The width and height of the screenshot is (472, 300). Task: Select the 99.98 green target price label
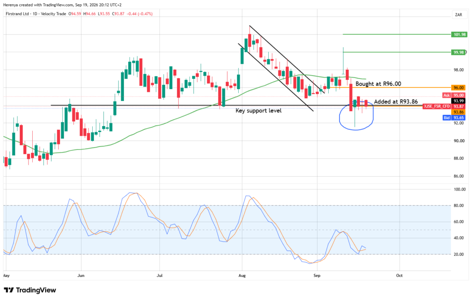click(458, 52)
